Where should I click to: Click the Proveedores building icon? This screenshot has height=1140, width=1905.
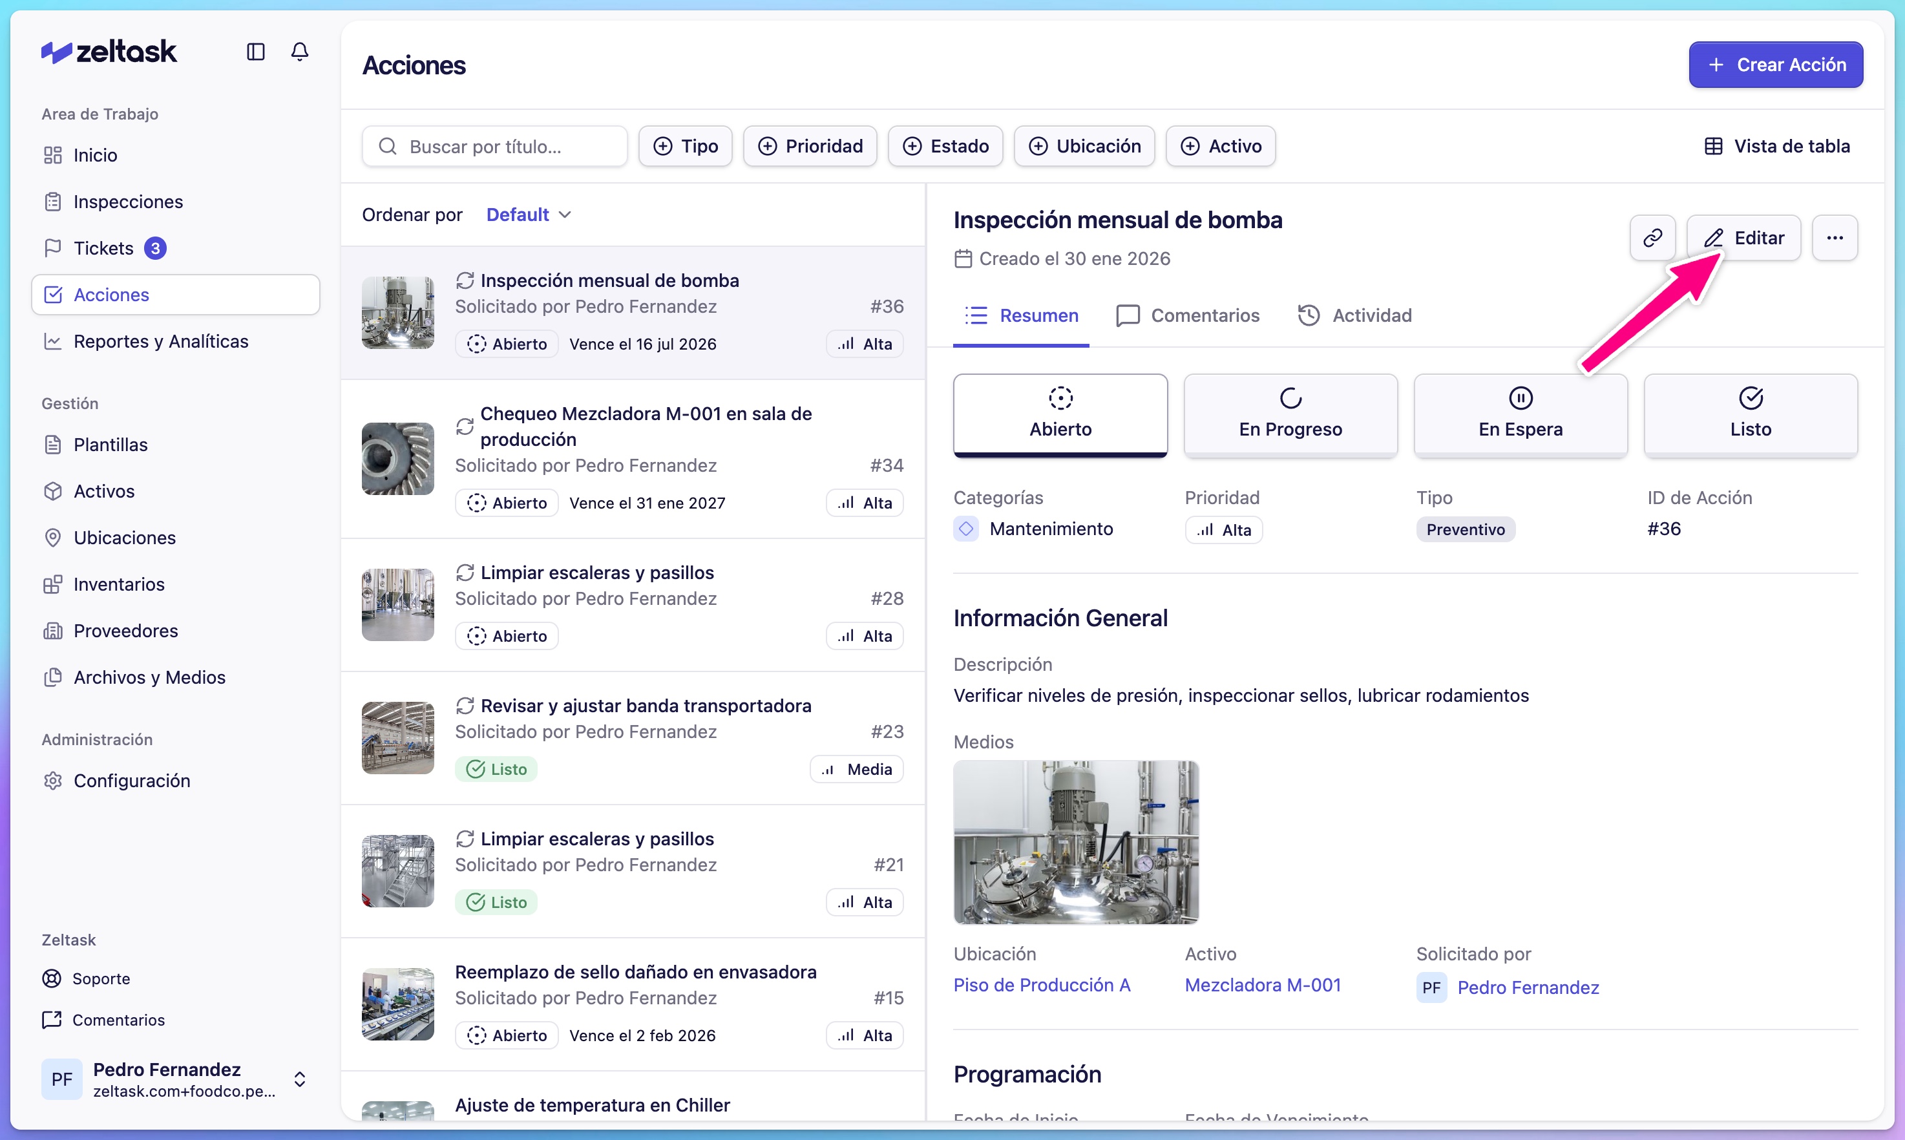[53, 631]
